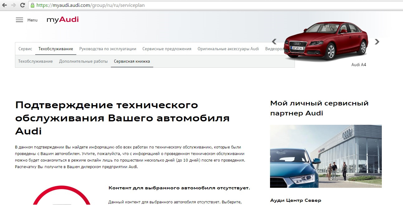
Task: Click the browser back arrow
Action: pos(4,5)
